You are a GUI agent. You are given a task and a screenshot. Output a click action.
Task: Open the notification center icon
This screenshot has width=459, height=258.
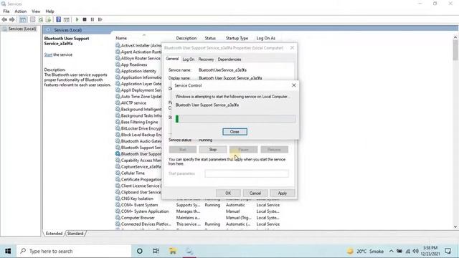pos(448,251)
